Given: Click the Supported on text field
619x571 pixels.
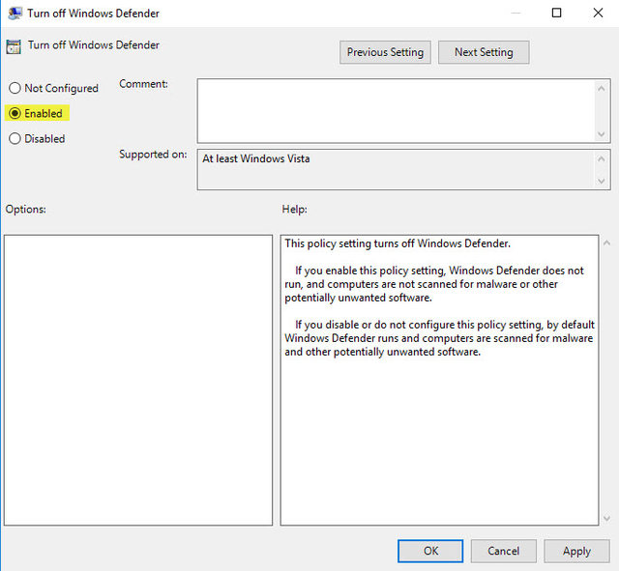Looking at the screenshot, I should pos(396,170).
